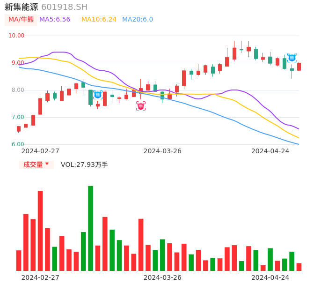Click the blue bear marker above the latest candles

[292, 58]
